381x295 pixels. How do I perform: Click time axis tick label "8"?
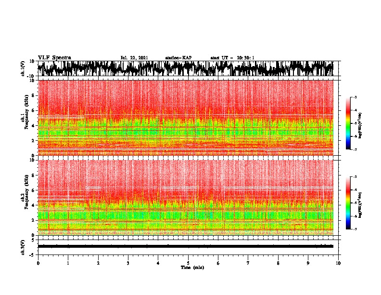tap(278, 263)
